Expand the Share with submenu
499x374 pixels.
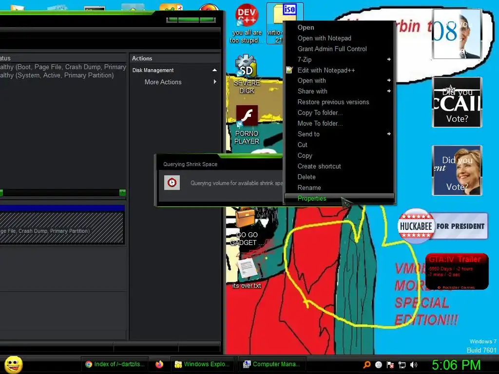point(339,91)
